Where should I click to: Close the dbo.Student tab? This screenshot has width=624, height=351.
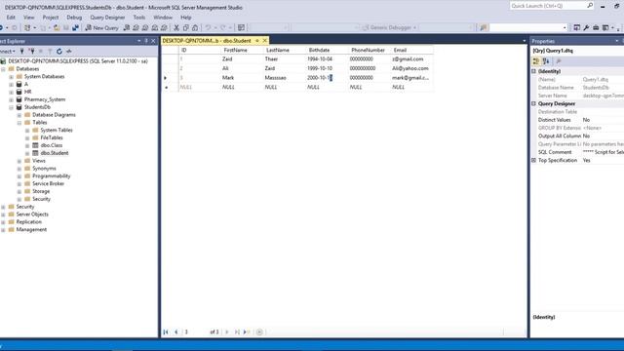(264, 41)
